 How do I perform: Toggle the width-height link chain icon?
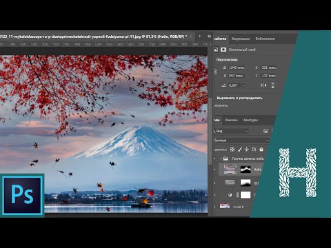215,72
